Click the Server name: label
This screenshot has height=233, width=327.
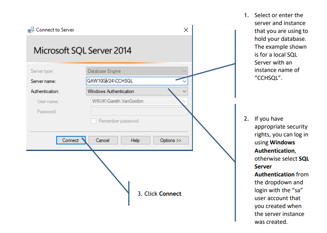tap(43, 81)
